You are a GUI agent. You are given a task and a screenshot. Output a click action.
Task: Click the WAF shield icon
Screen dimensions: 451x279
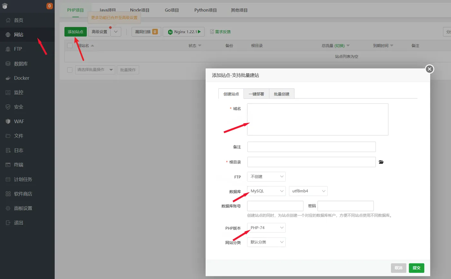coord(8,121)
